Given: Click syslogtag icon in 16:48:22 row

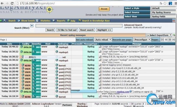Looking at the screenshot, I should [x=57, y=47].
